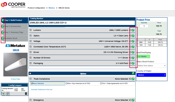This screenshot has width=175, height=102.
Task: Clear the Voltage selection with eraser icon
Action: coord(130,41)
